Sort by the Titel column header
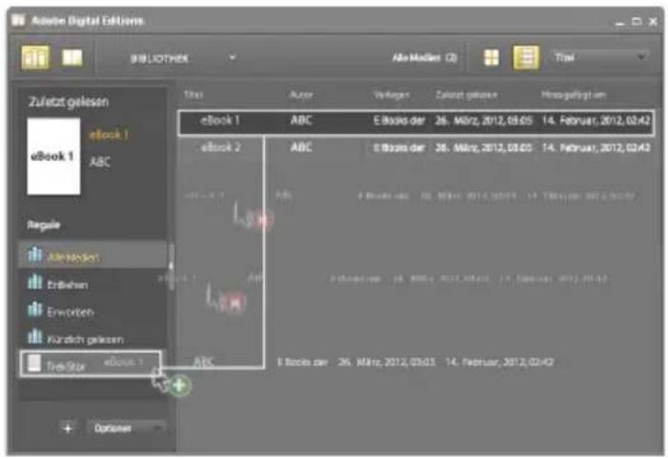This screenshot has height=459, width=668. point(193,94)
